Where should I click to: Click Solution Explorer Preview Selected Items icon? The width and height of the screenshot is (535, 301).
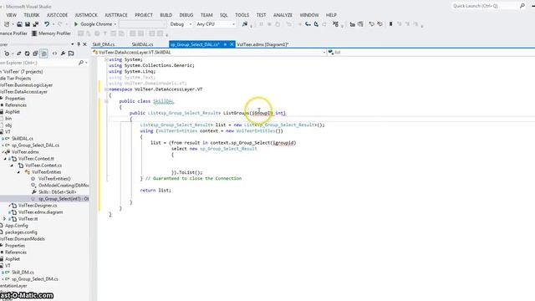coord(71,54)
